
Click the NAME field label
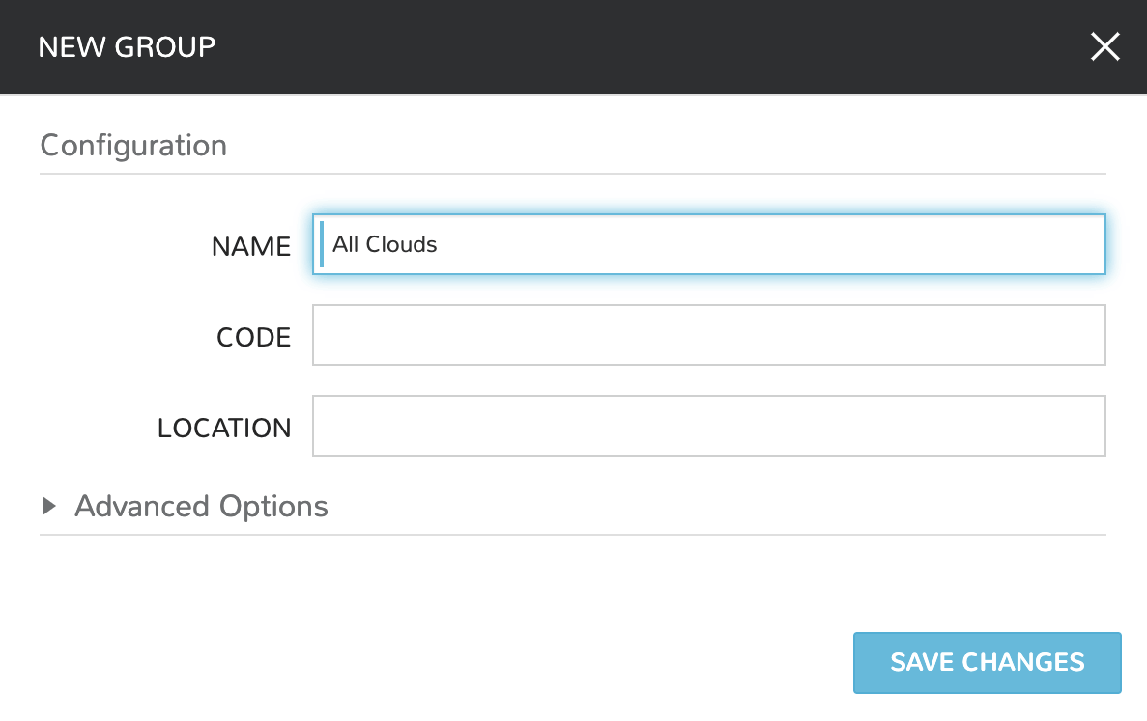point(251,247)
